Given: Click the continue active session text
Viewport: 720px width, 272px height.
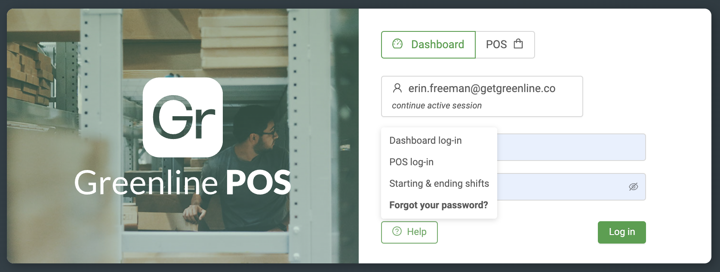Looking at the screenshot, I should coord(437,105).
